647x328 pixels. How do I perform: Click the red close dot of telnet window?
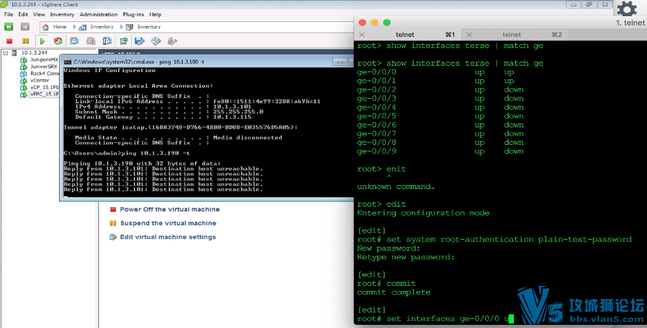tap(362, 22)
